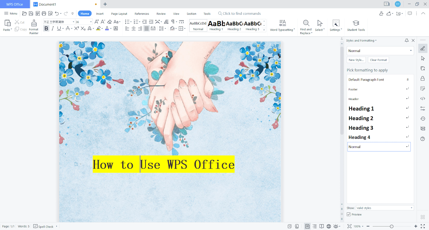This screenshot has width=429, height=230.
Task: Click the lock restriction icon in right sidebar
Action: 423,78
